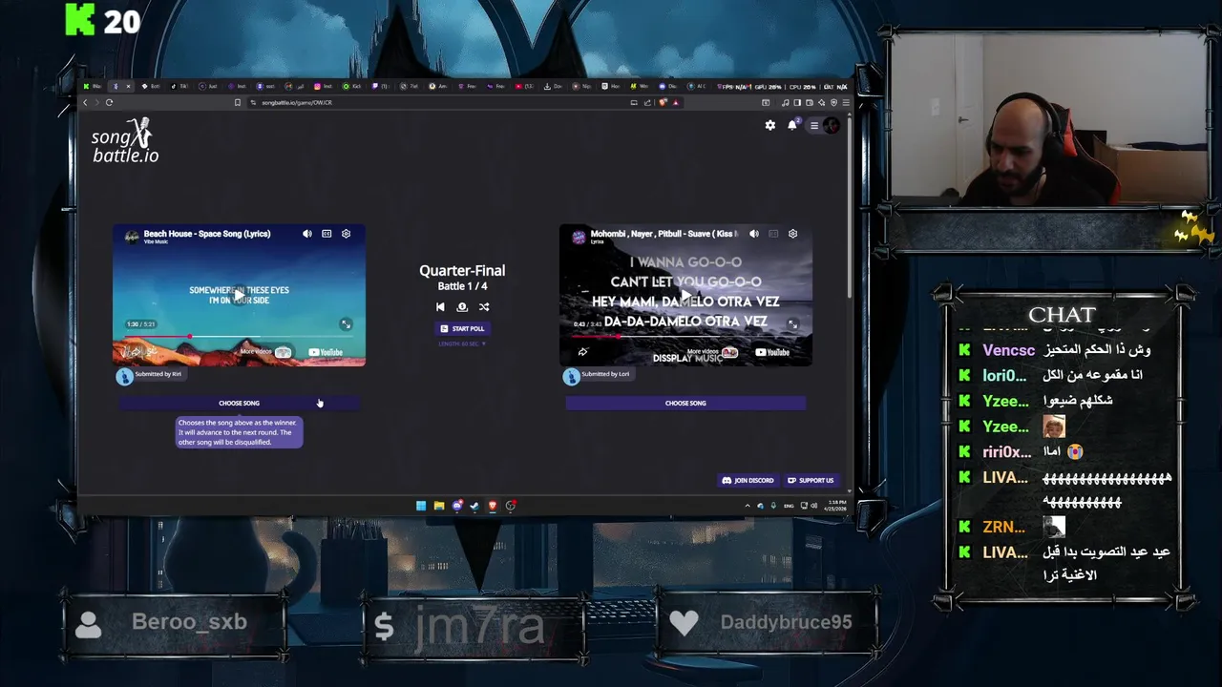
Task: Switch to Brave browser on the taskbar
Action: (x=493, y=506)
